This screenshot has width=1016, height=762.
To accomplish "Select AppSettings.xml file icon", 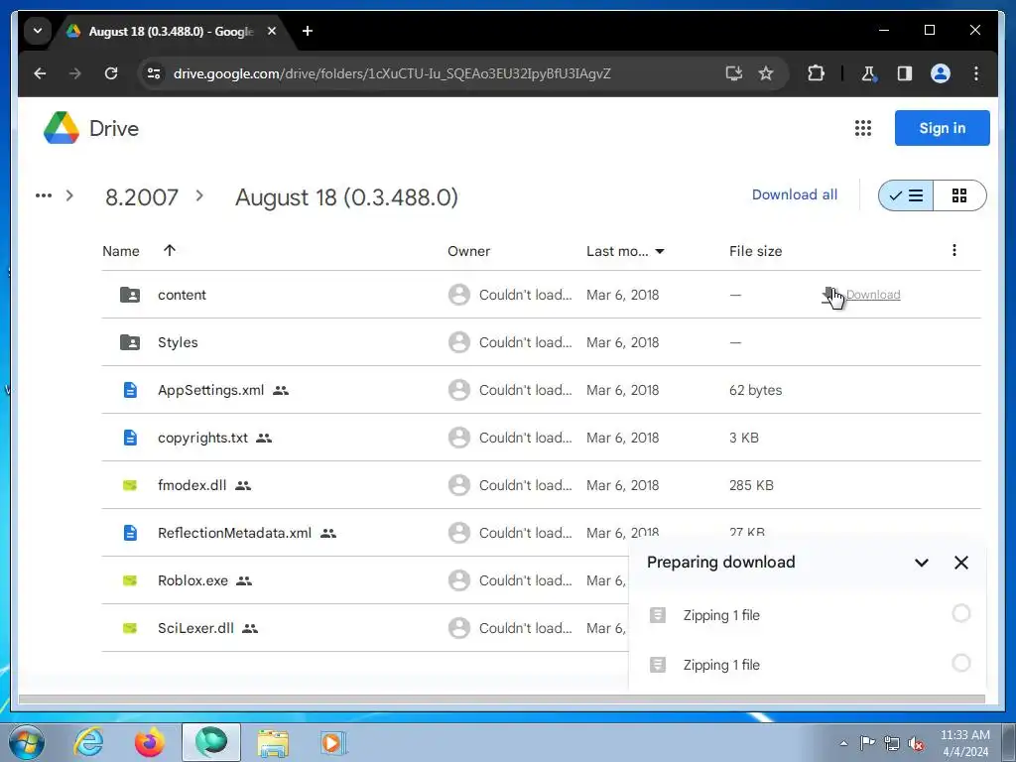I will coord(130,390).
